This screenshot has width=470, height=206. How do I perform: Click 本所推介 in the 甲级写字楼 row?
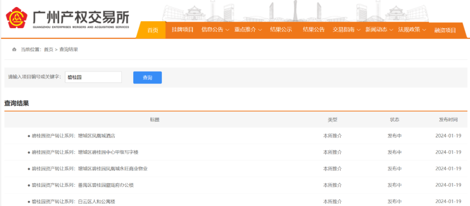pyautogui.click(x=332, y=152)
